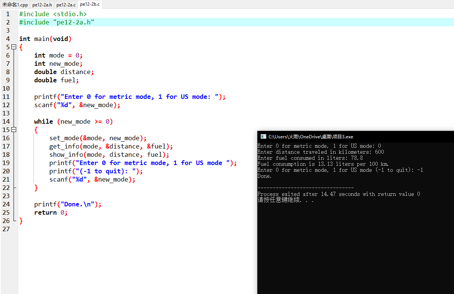
Task: Place cursor on #include <stdio.h> line
Action: pyautogui.click(x=53, y=14)
